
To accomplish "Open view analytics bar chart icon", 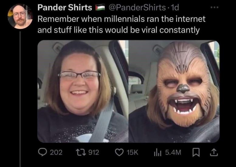I will 158,152.
